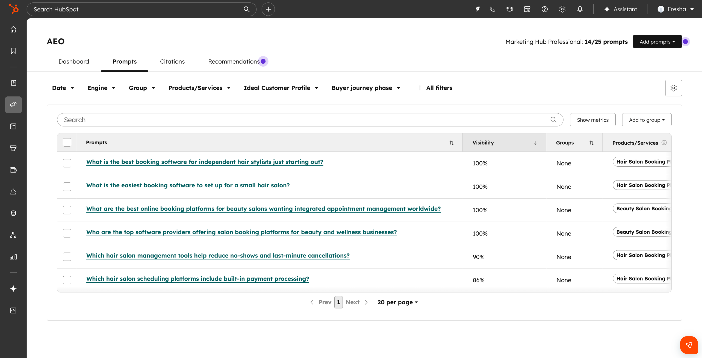Check the reduce no-shows prompt row
The width and height of the screenshot is (702, 358).
tap(67, 257)
